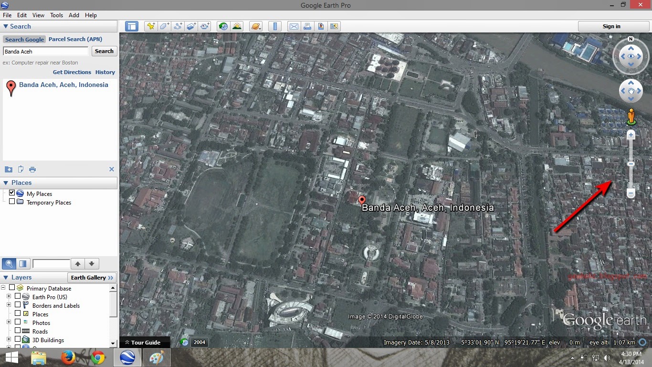The image size is (652, 367).
Task: Select the Add Path tool
Action: [178, 26]
